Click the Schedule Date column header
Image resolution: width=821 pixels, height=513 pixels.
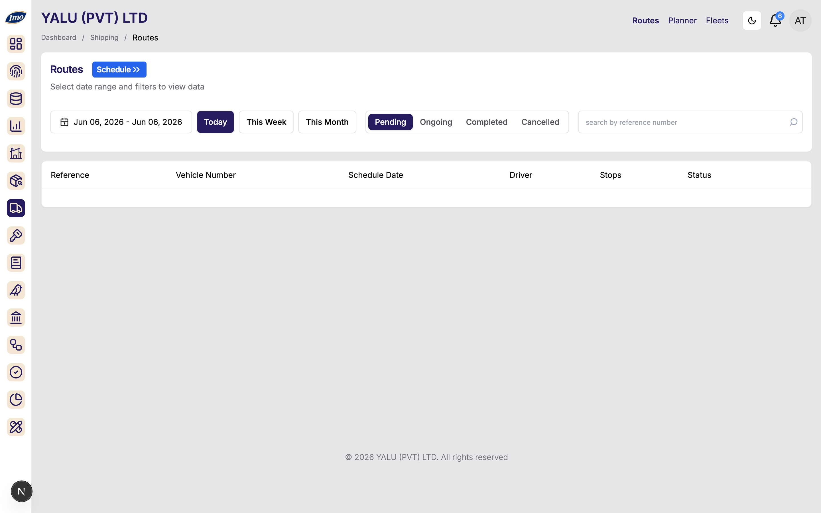click(x=375, y=175)
